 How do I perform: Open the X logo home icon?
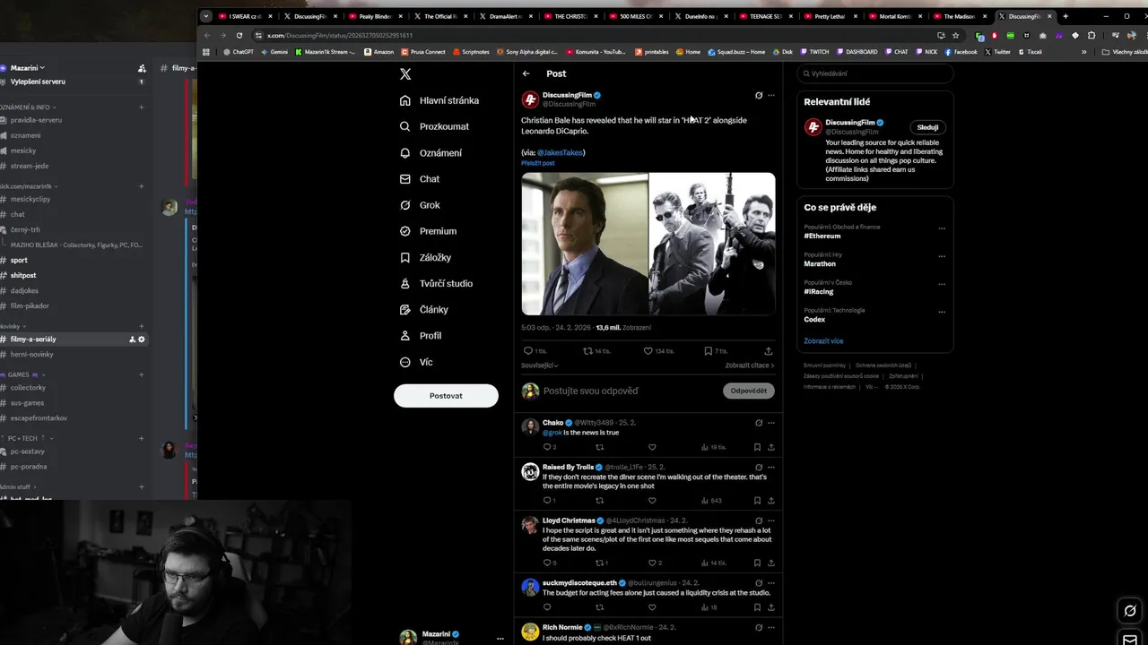coord(405,74)
